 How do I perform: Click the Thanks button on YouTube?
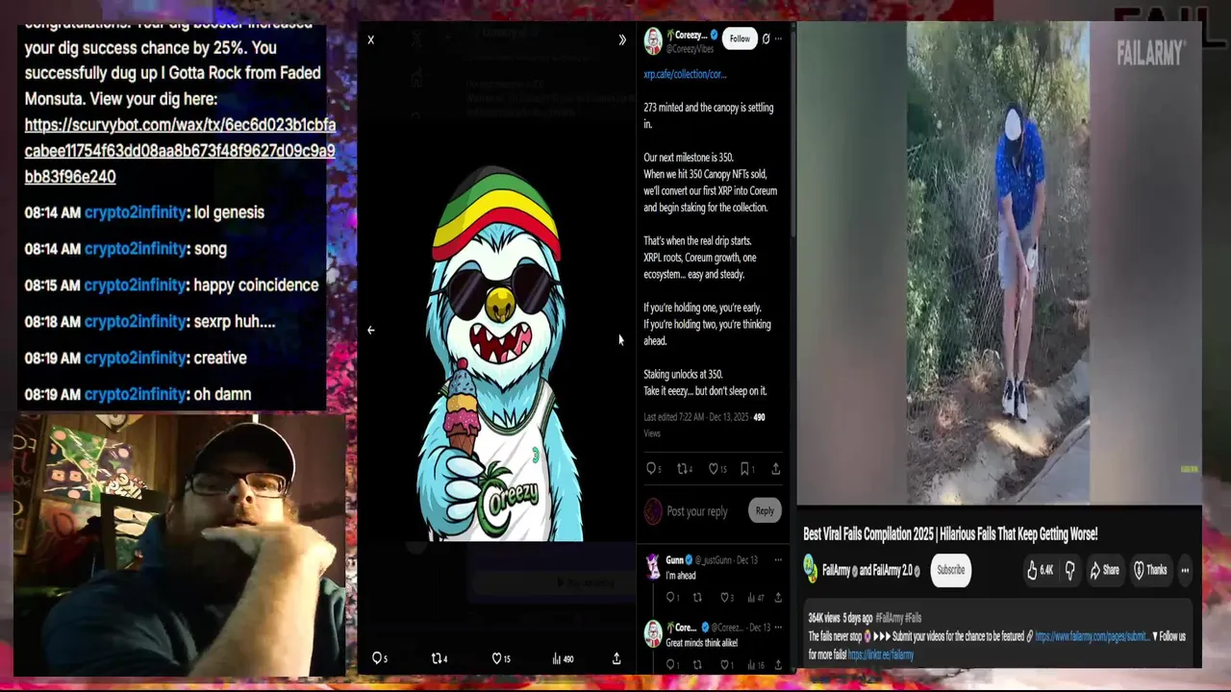1149,570
